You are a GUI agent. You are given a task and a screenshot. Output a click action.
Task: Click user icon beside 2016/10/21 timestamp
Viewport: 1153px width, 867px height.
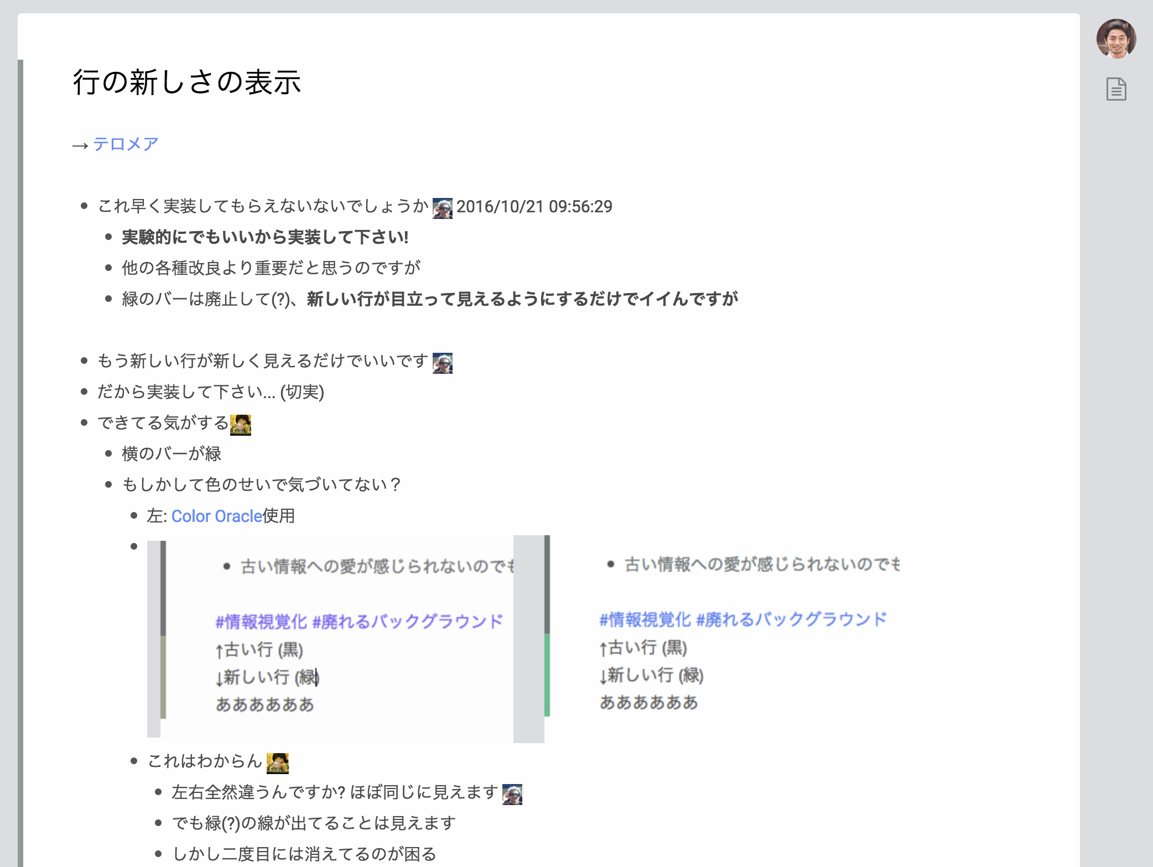pos(442,208)
